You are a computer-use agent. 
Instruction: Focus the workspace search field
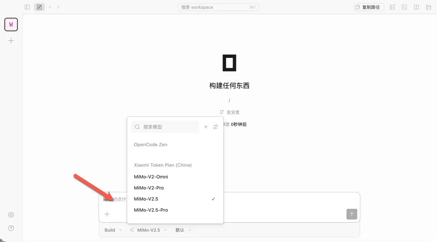(x=218, y=7)
